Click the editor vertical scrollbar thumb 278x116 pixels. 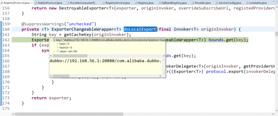pos(276,34)
